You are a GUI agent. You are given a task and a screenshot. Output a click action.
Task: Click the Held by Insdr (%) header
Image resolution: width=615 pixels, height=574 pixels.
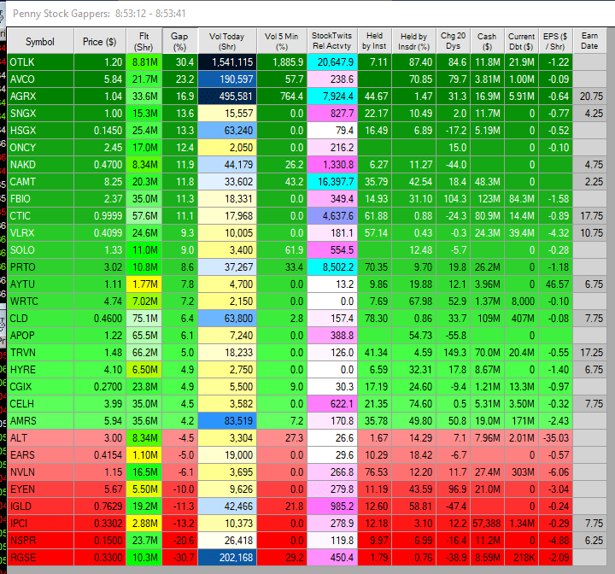coord(413,41)
